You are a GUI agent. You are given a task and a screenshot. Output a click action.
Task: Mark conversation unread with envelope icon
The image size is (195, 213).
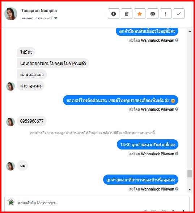click(153, 13)
